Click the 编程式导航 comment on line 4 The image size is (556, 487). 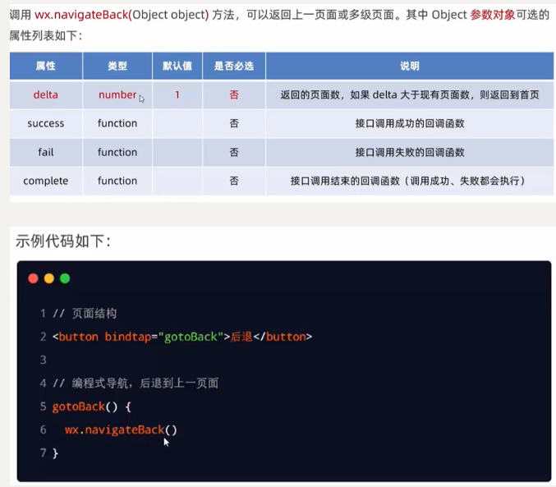tap(136, 383)
